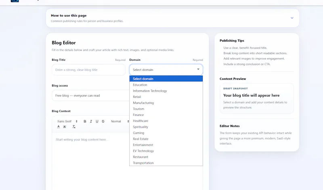This screenshot has height=190, width=323.
Task: Select Transportation from the domain list
Action: (x=166, y=163)
